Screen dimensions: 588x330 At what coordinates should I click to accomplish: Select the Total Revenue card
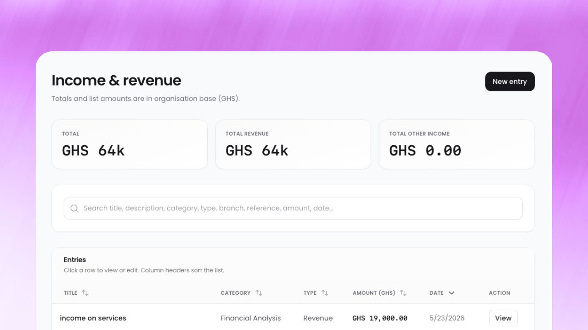[x=293, y=144]
